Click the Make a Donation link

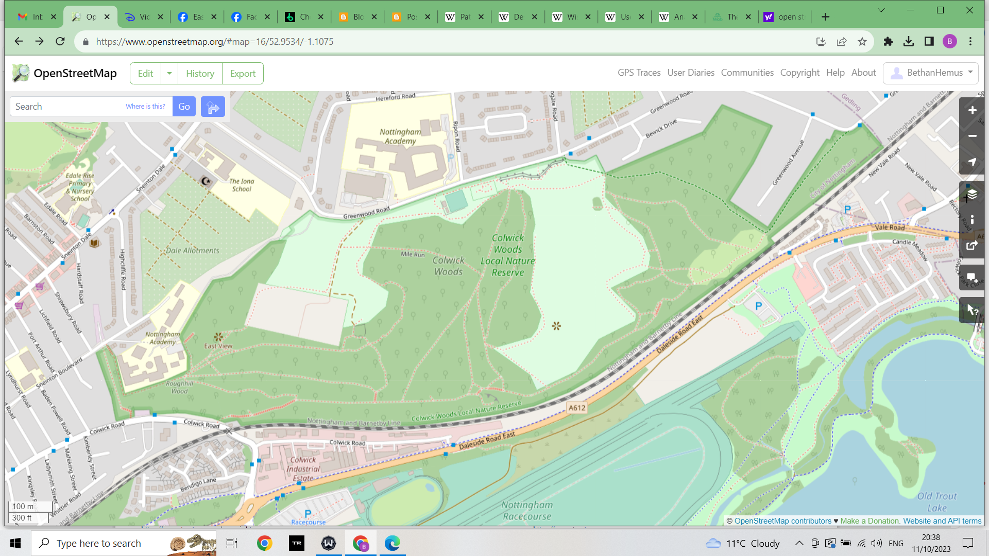point(868,520)
